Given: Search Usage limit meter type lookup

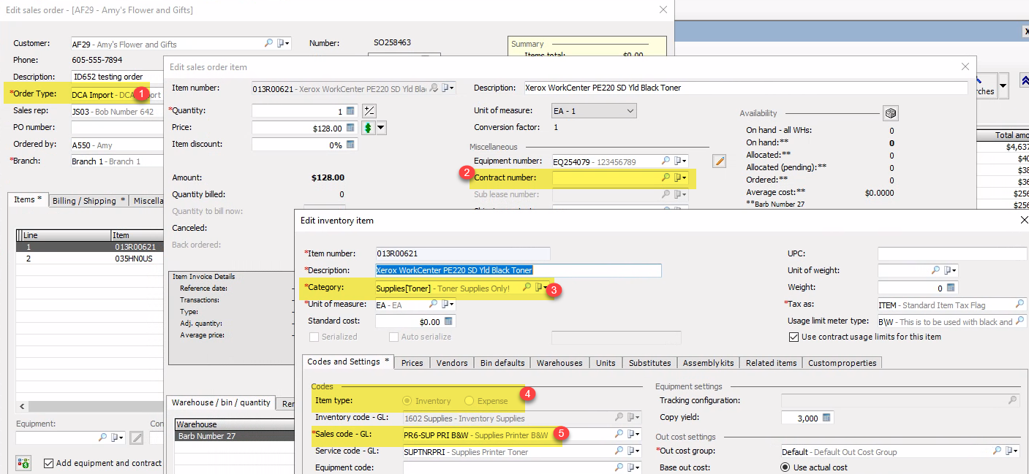Looking at the screenshot, I should point(1019,321).
